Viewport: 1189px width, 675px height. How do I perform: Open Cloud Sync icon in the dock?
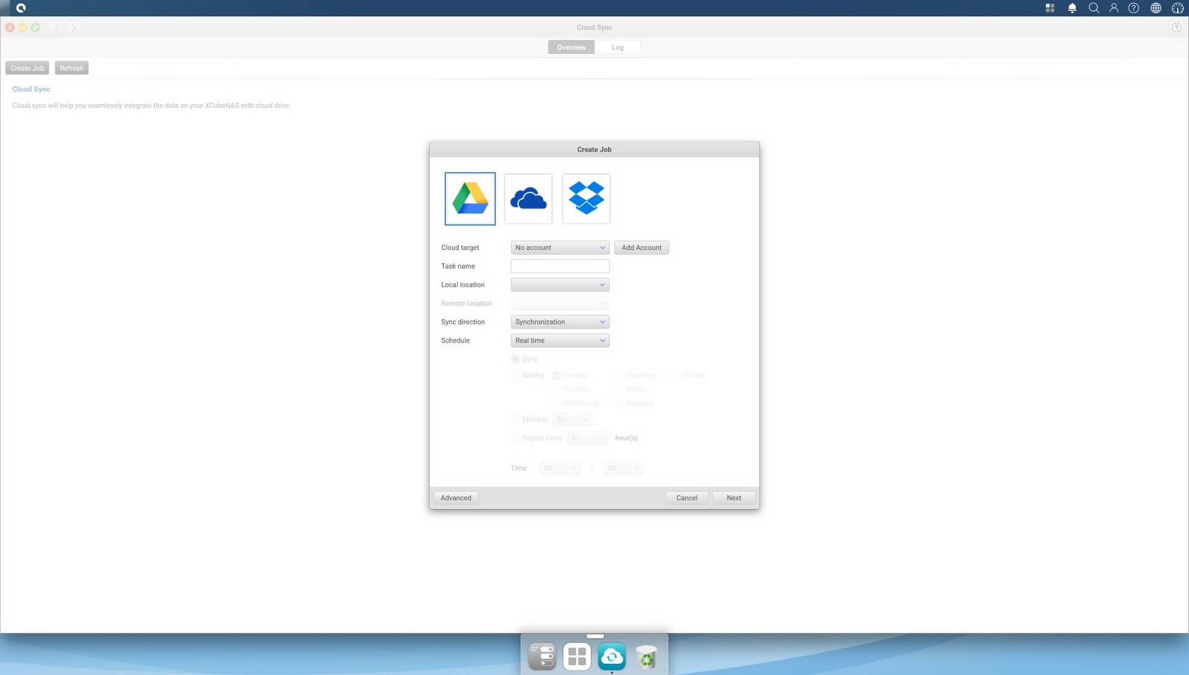612,656
